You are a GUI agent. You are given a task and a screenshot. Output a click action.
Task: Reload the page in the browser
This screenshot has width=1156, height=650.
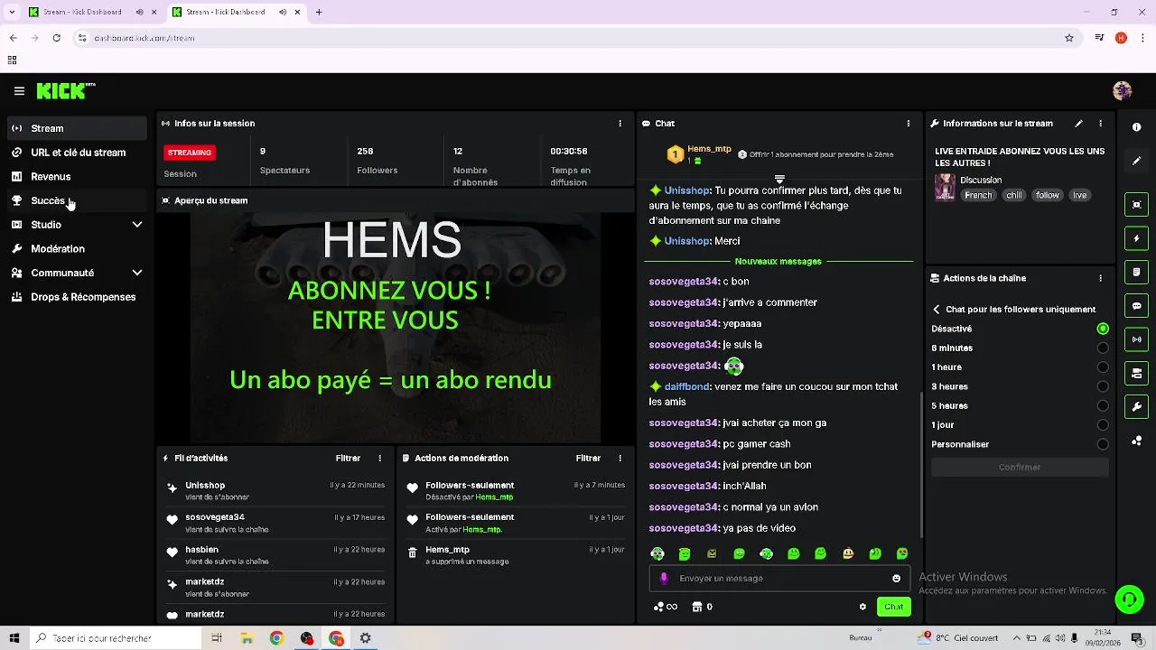56,38
